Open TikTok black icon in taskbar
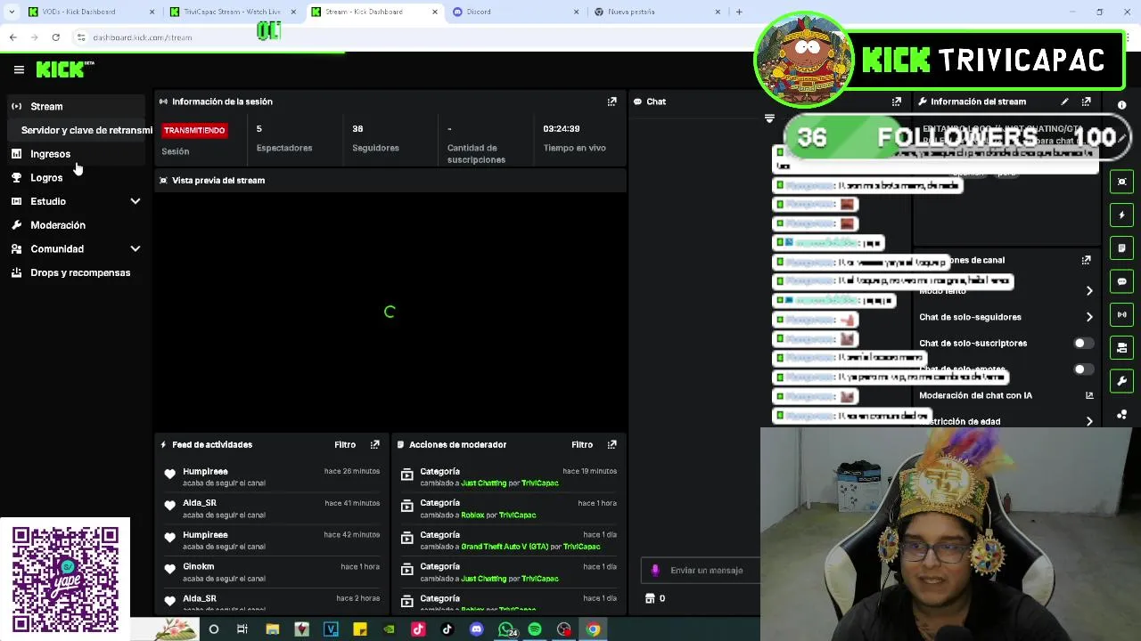Image resolution: width=1141 pixels, height=641 pixels. click(x=447, y=629)
